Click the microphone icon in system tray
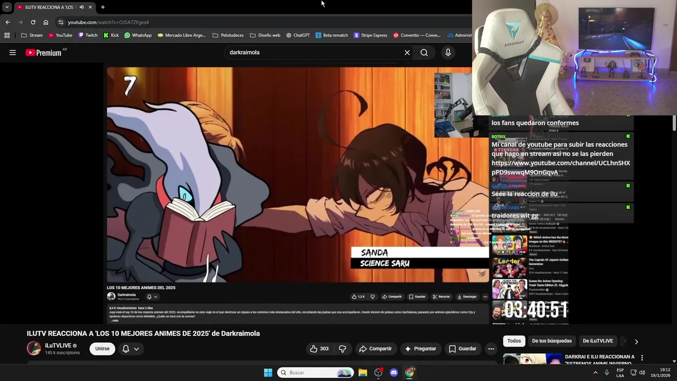This screenshot has width=677, height=381. 607,373
